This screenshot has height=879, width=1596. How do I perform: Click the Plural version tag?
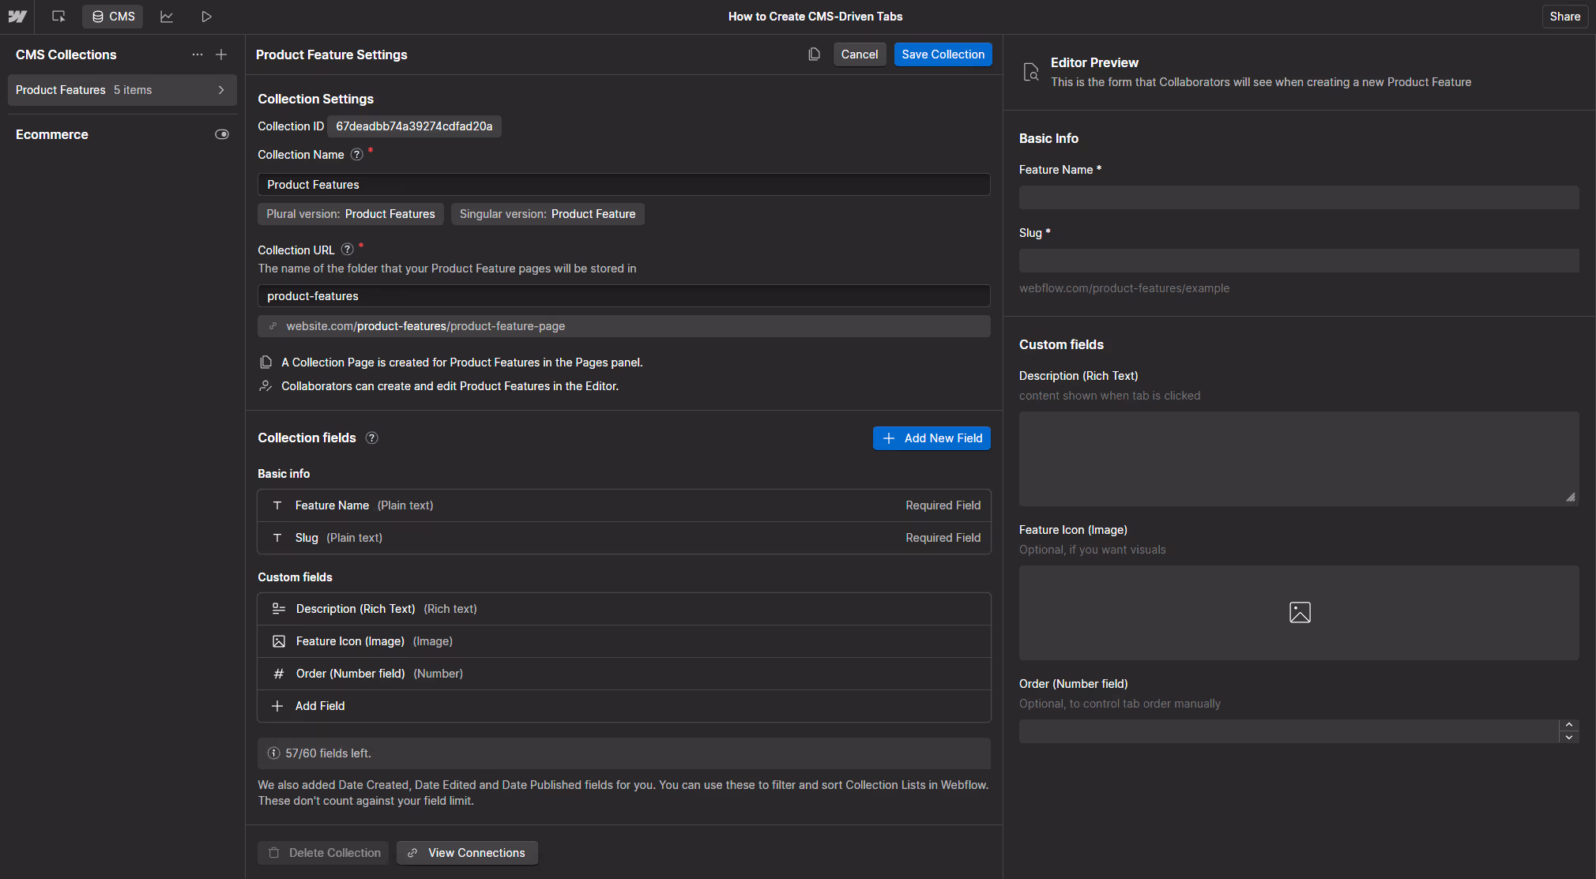(x=351, y=214)
